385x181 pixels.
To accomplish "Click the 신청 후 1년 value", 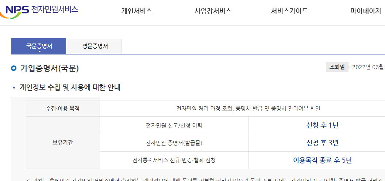I will point(322,125).
